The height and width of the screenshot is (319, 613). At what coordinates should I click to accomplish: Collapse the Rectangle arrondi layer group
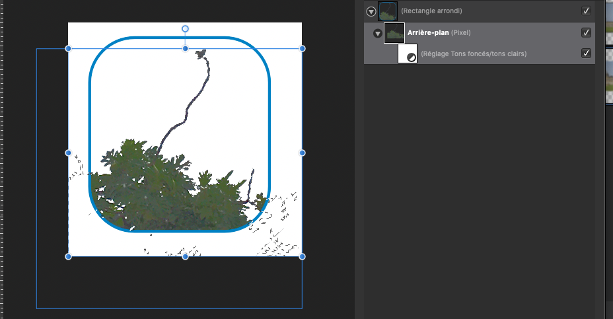(371, 12)
